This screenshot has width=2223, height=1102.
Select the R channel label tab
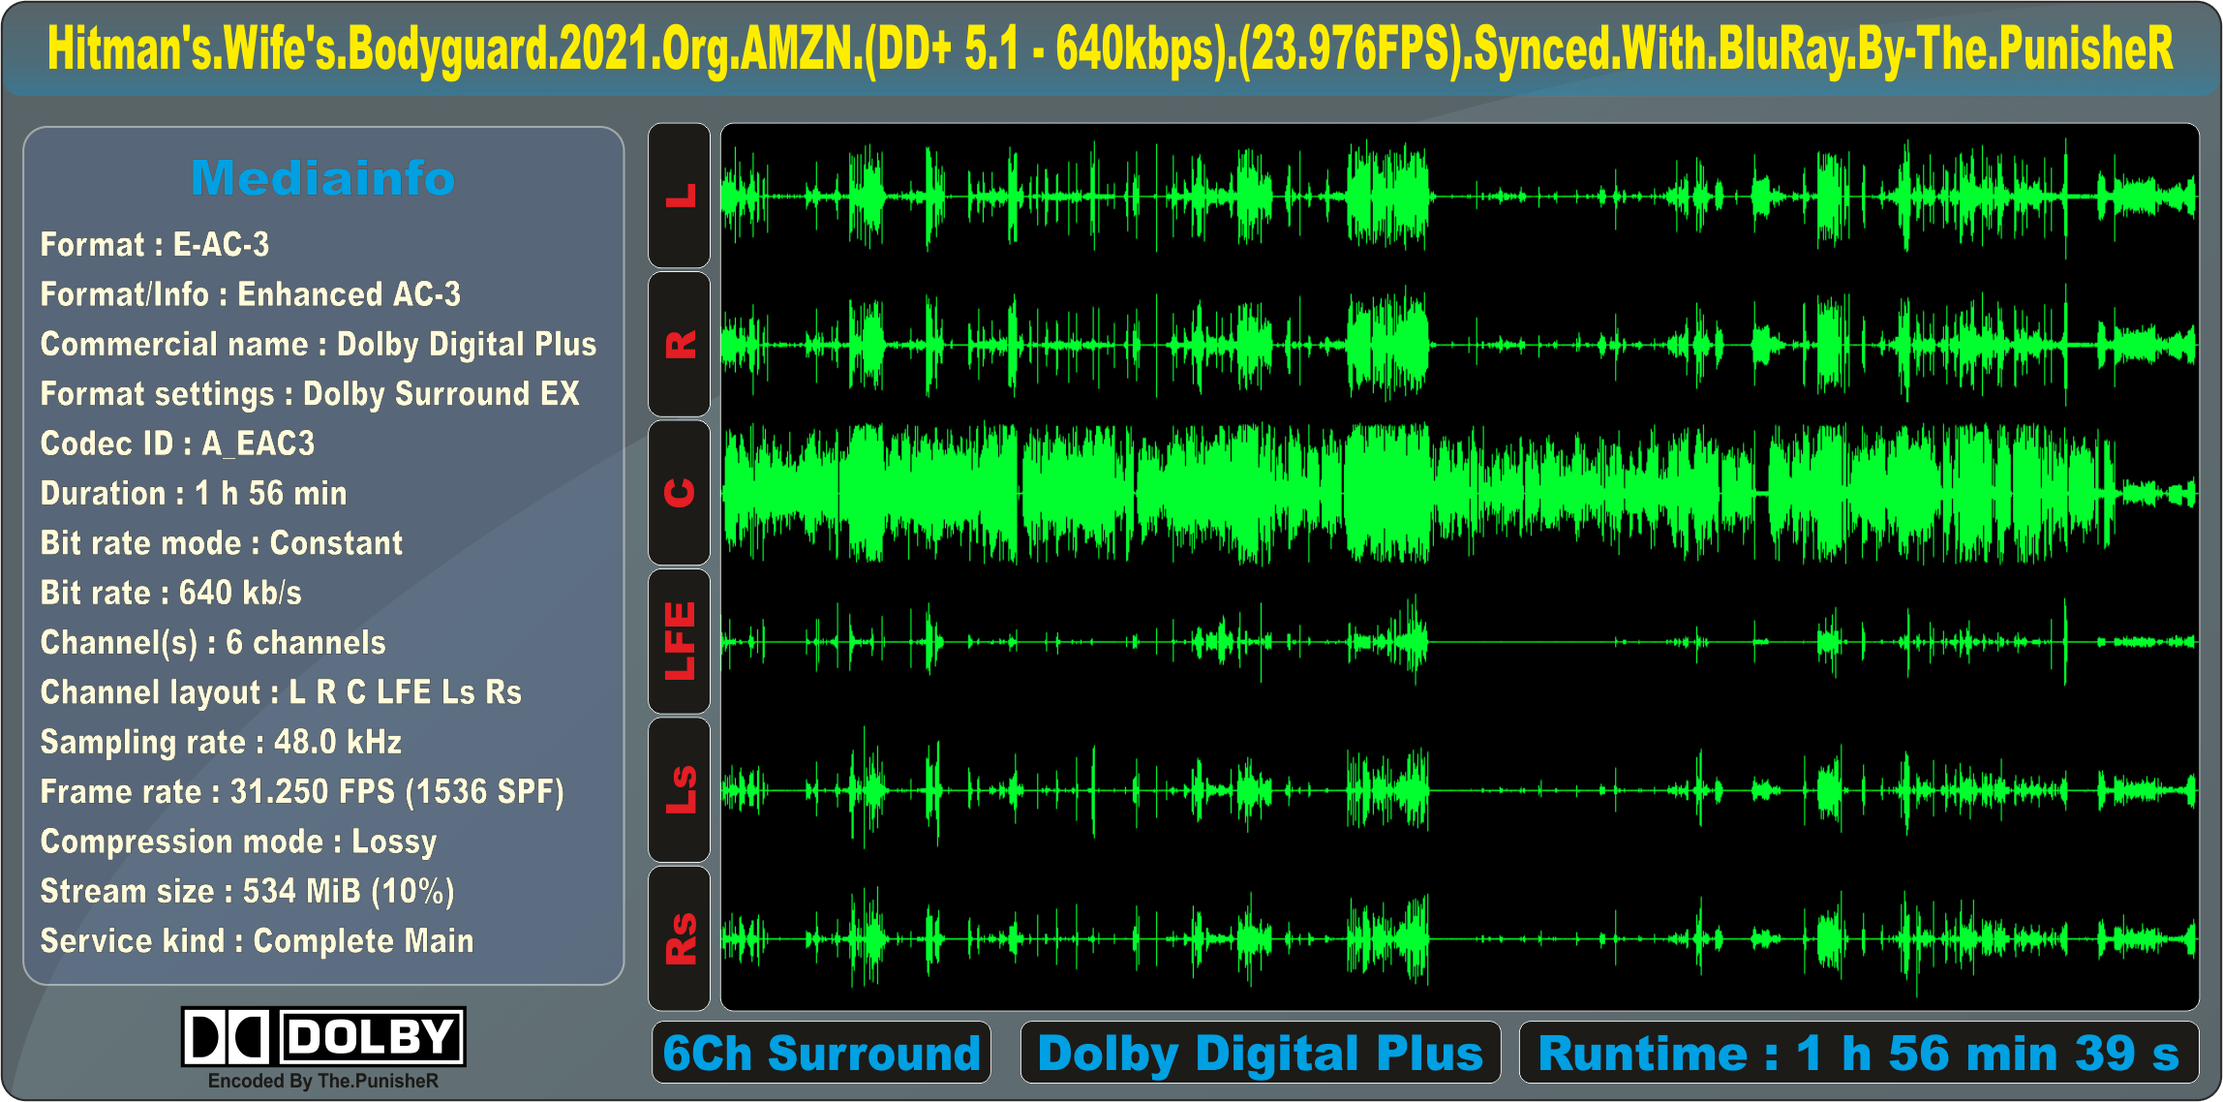click(x=680, y=345)
